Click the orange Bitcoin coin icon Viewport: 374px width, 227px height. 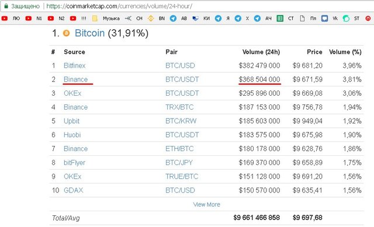(x=66, y=33)
